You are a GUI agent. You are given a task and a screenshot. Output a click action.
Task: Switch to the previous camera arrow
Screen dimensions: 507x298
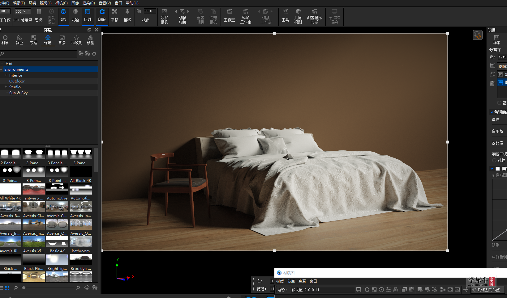pos(176,11)
